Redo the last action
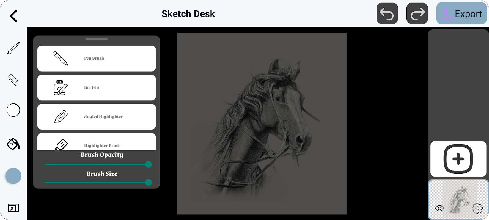This screenshot has height=220, width=489. tap(417, 13)
